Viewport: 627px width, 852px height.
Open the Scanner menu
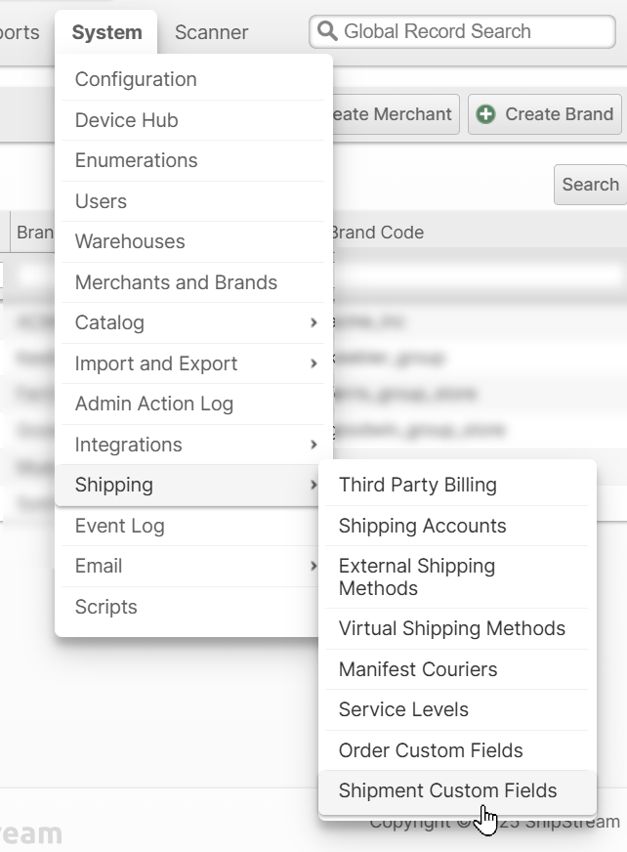tap(211, 32)
